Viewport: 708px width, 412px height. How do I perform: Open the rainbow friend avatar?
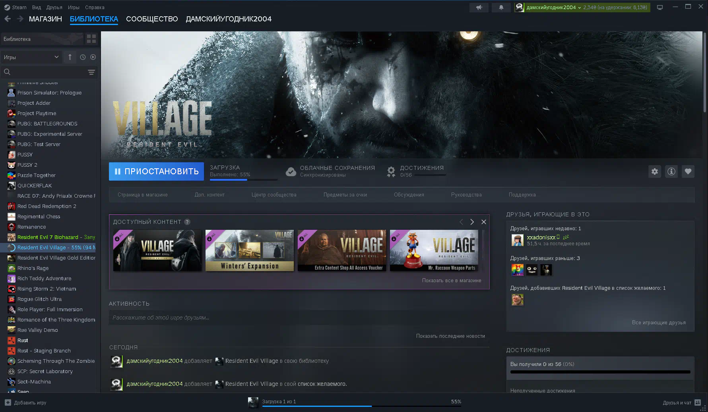(x=517, y=270)
